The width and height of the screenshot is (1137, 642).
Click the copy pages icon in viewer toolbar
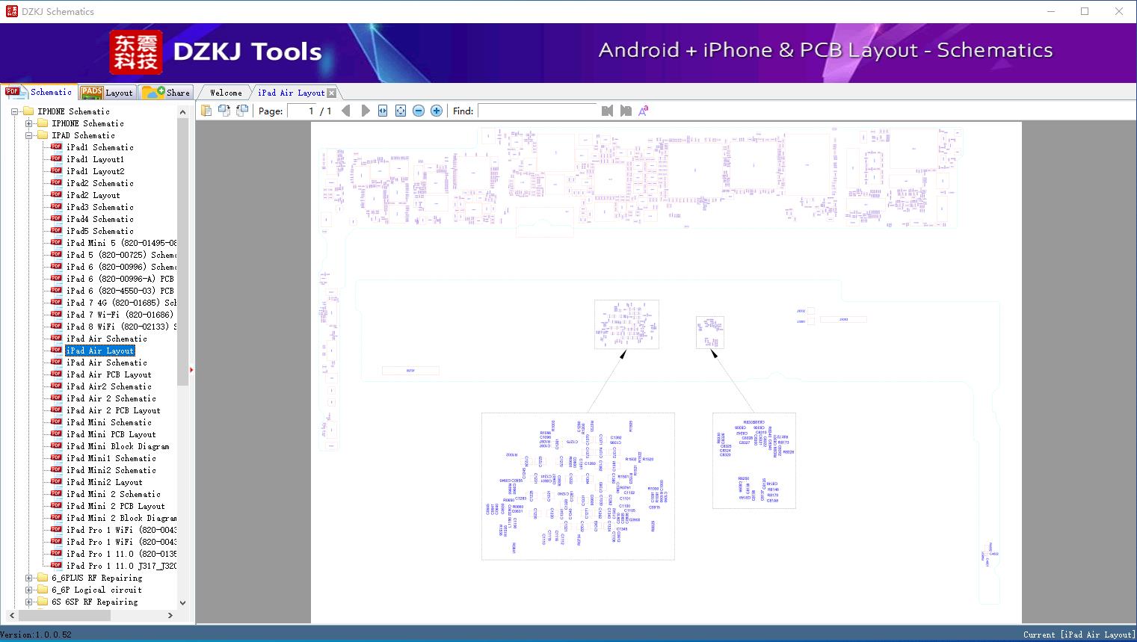(x=206, y=111)
